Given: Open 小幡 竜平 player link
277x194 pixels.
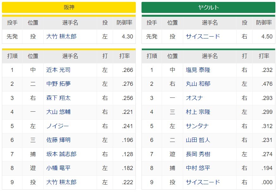Looking at the screenshot, I should (x=58, y=168).
